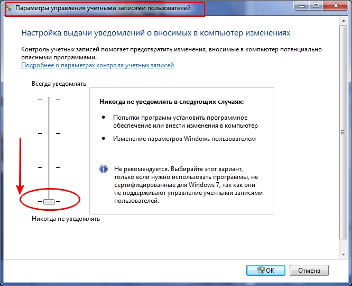Screen dimensions: 352x286
Task: Click the window title "Параметры управления учетными записями"
Action: tap(102, 9)
